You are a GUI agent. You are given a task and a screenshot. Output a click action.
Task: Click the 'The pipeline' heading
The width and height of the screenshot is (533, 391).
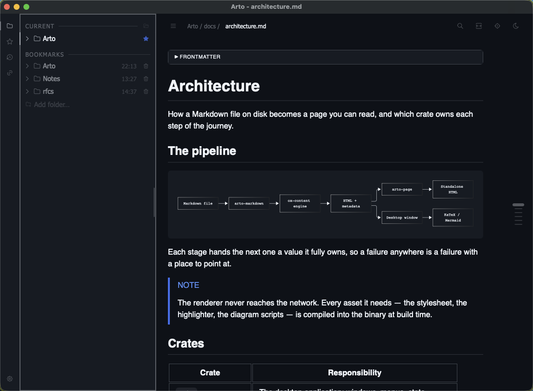(x=202, y=151)
